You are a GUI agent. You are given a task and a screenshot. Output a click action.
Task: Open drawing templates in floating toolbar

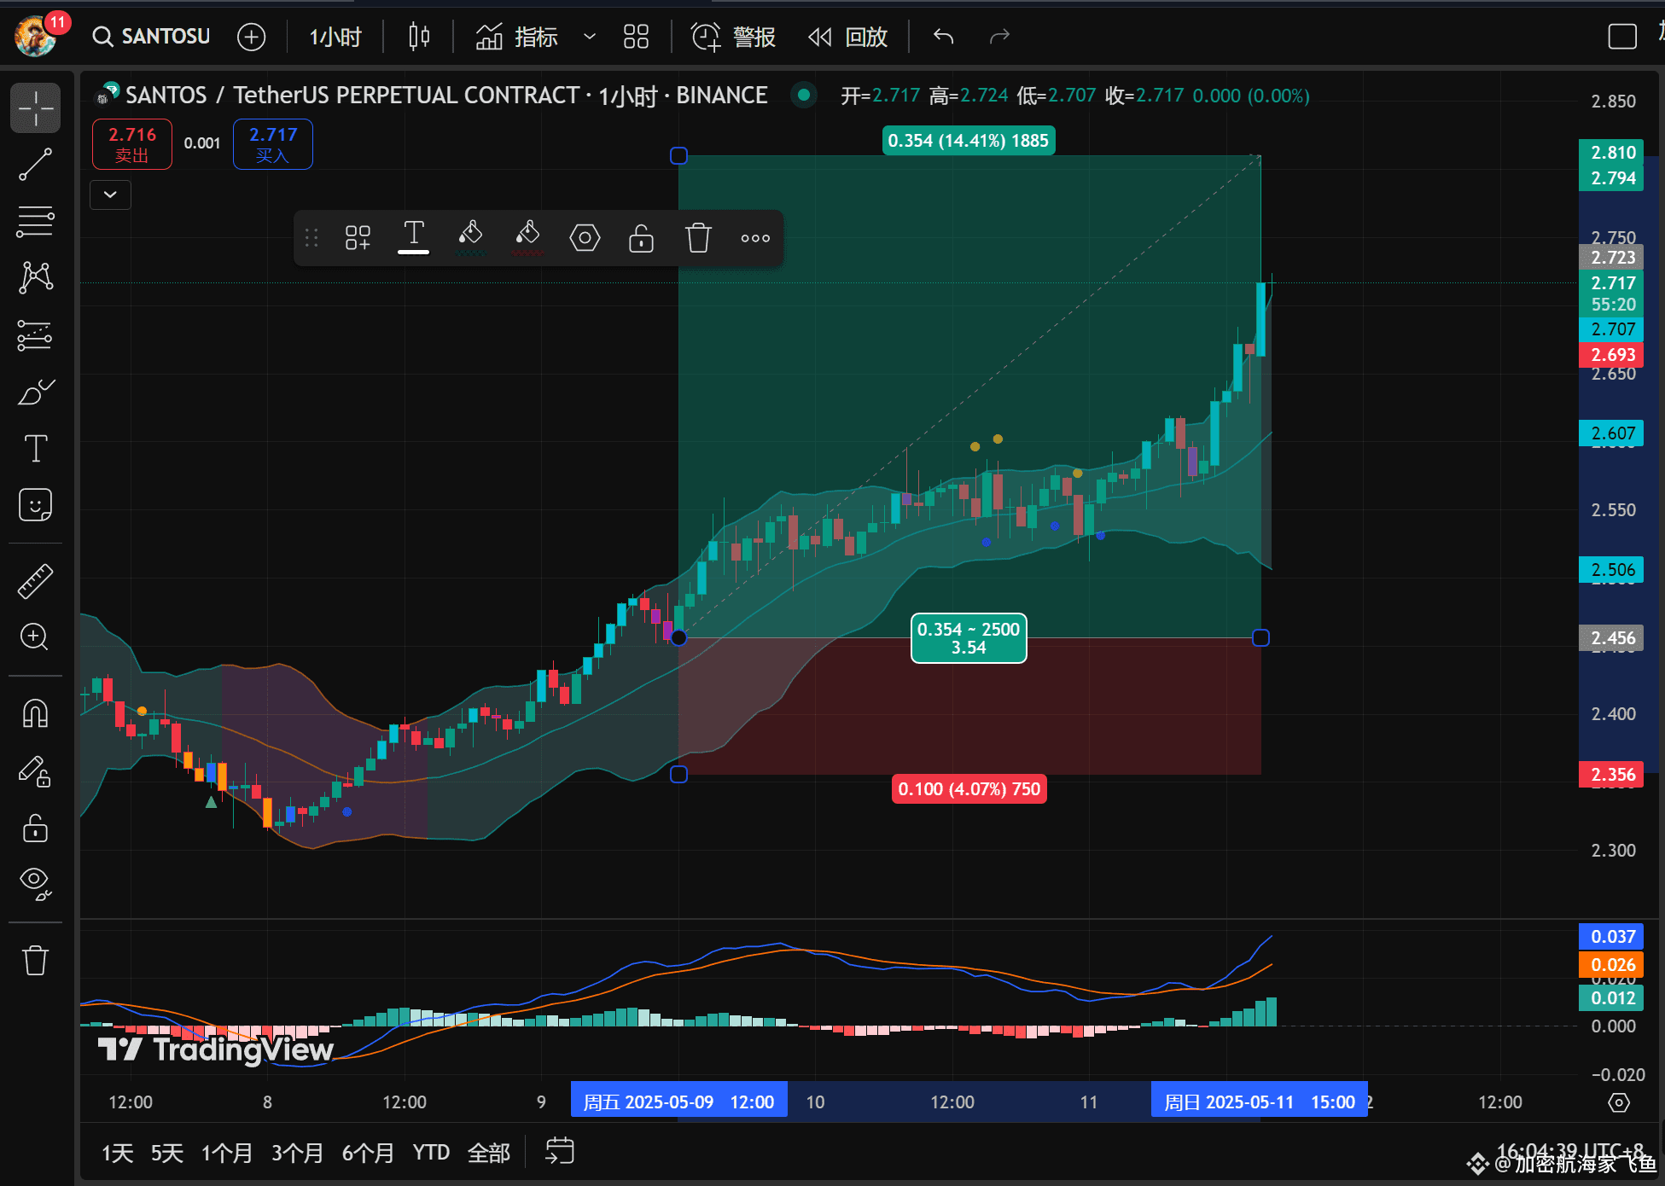click(358, 238)
